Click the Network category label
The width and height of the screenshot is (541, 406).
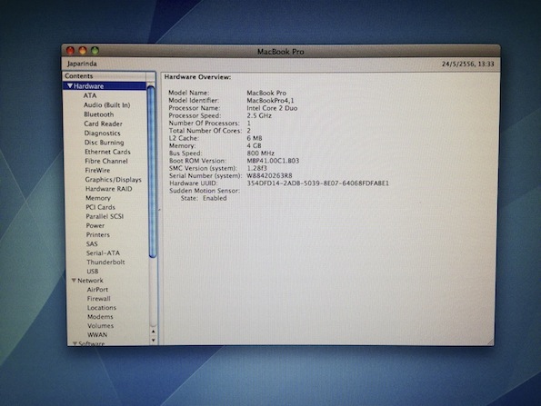[x=90, y=281]
